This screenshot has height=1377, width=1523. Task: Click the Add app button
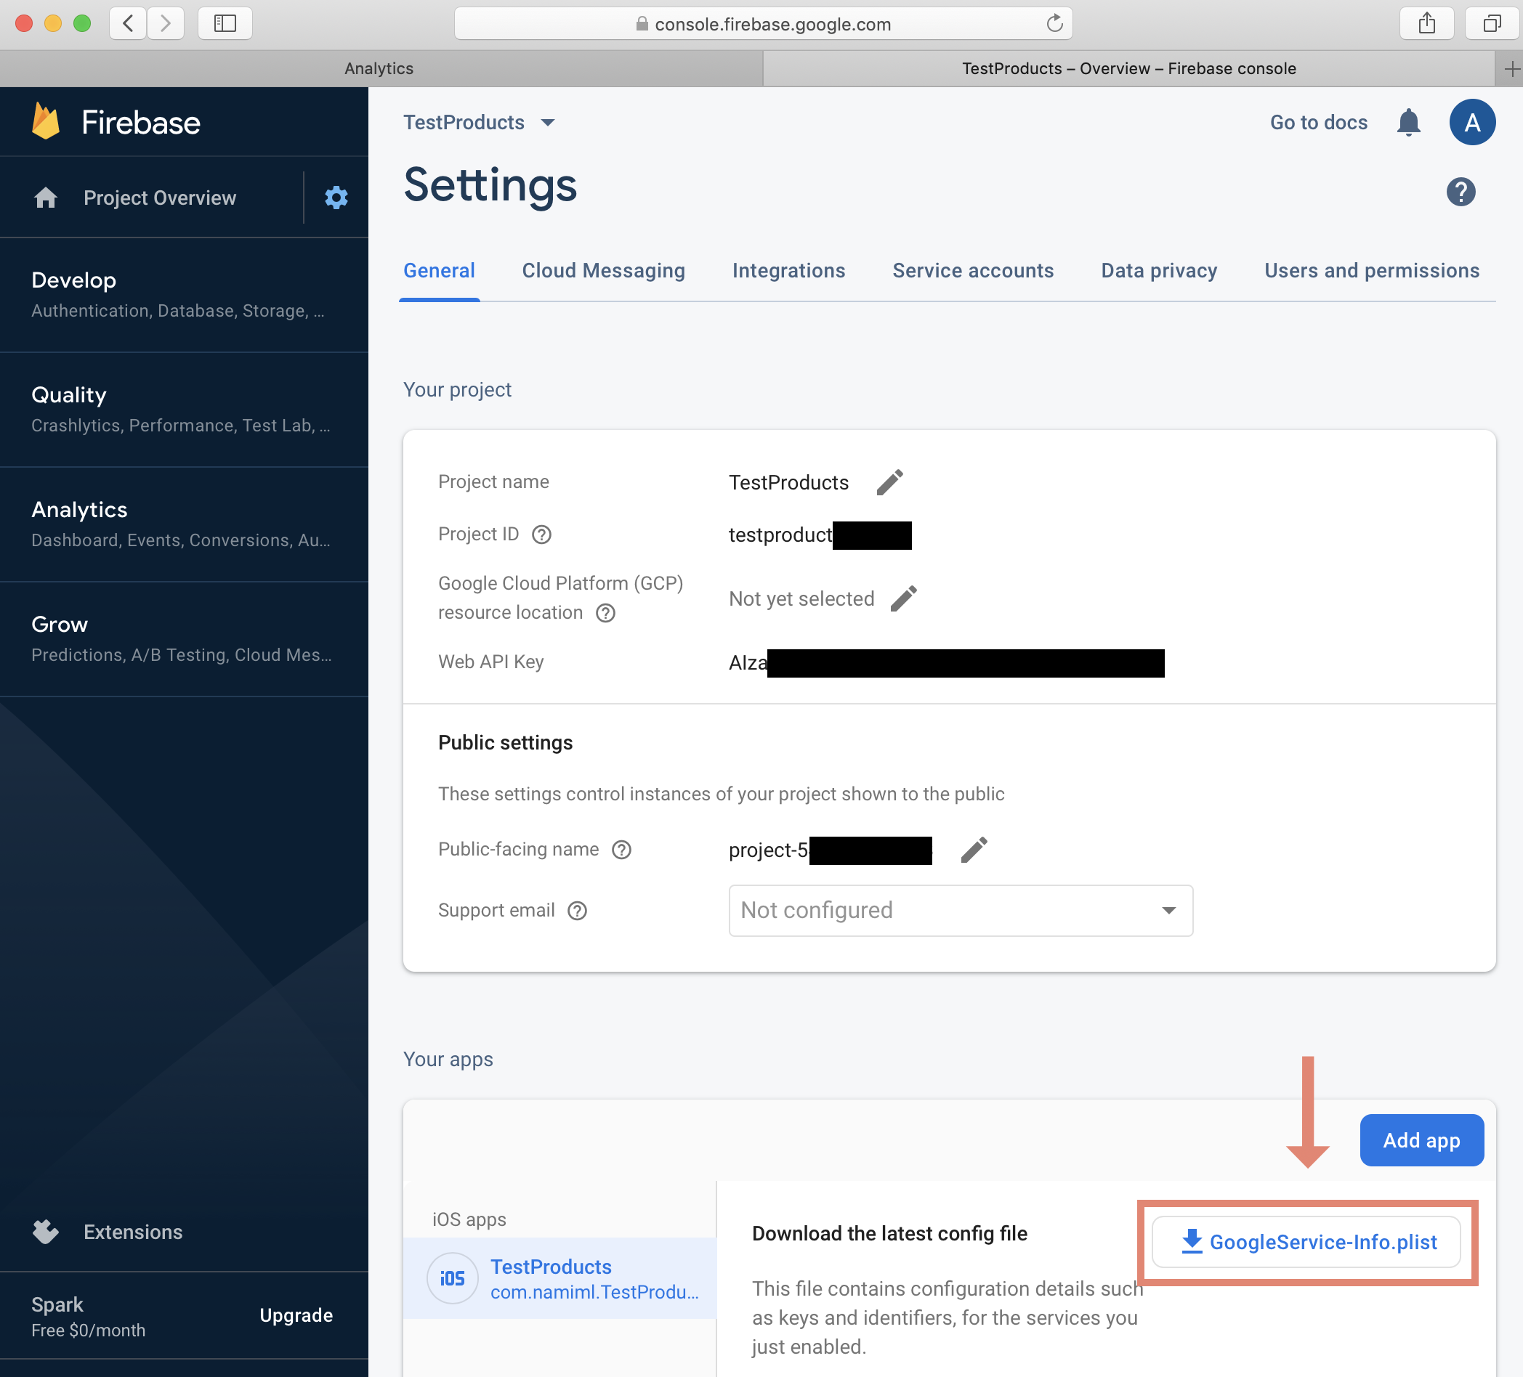(x=1421, y=1140)
